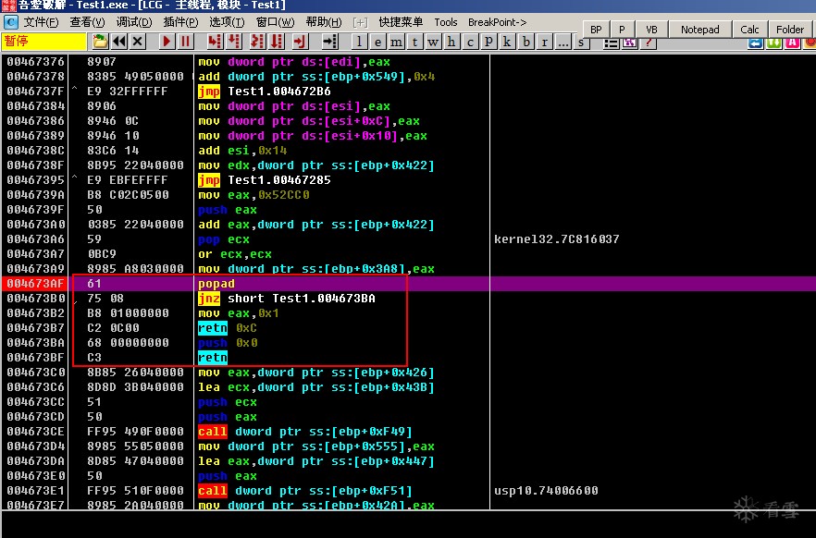The image size is (816, 538).
Task: Show Threads via 't' button
Action: pyautogui.click(x=414, y=42)
